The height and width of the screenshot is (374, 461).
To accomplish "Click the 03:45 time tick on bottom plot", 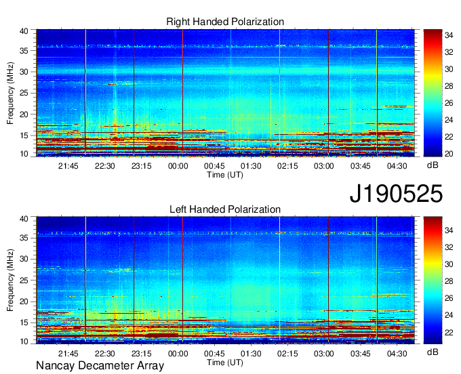I will (x=361, y=354).
